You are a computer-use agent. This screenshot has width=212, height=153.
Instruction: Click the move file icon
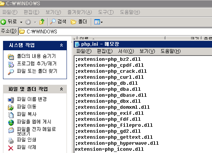[11, 108]
